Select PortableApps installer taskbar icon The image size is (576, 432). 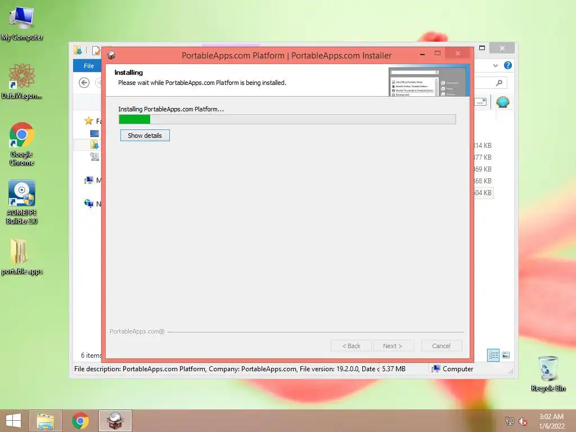[115, 421]
